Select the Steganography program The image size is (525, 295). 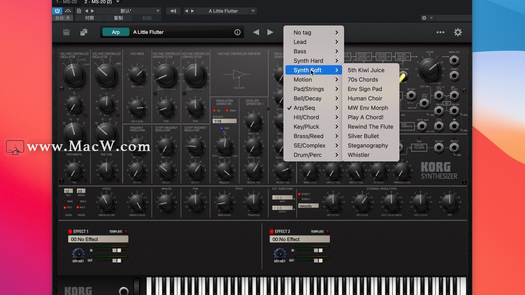[x=371, y=145]
